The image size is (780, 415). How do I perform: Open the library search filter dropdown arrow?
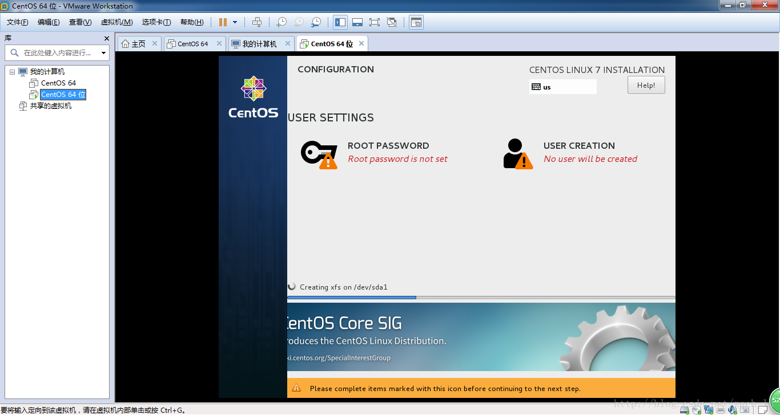tap(103, 53)
